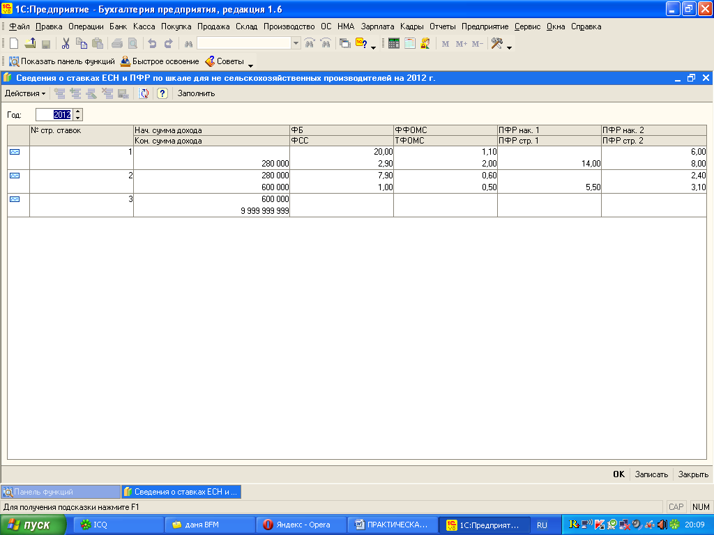Viewport: 714px width, 535px height.
Task: Select the Сведения о ставках ЕСН window tab
Action: (181, 492)
